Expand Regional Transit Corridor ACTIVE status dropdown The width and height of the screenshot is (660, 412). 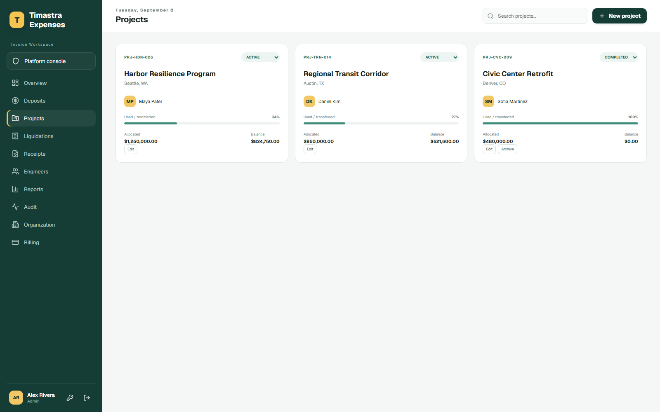click(439, 57)
